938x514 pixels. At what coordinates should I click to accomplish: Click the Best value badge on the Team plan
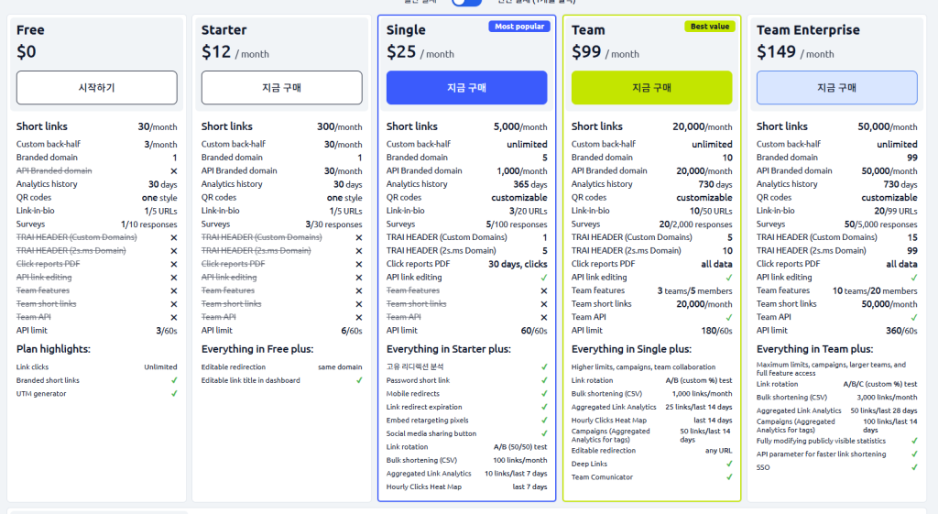709,27
